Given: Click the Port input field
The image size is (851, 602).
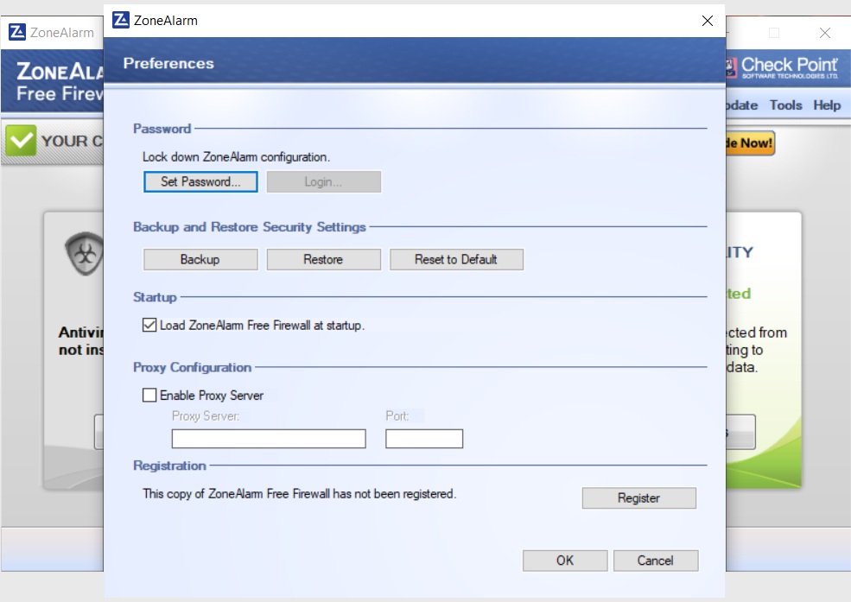Looking at the screenshot, I should click(x=424, y=439).
